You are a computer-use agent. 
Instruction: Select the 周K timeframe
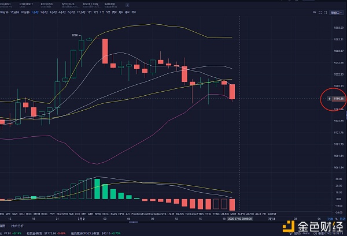point(115,12)
